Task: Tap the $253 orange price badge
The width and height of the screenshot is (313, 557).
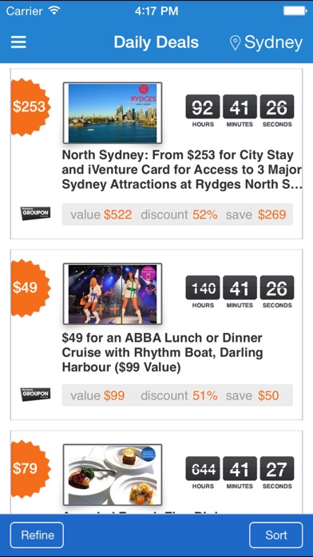Action: [x=31, y=107]
